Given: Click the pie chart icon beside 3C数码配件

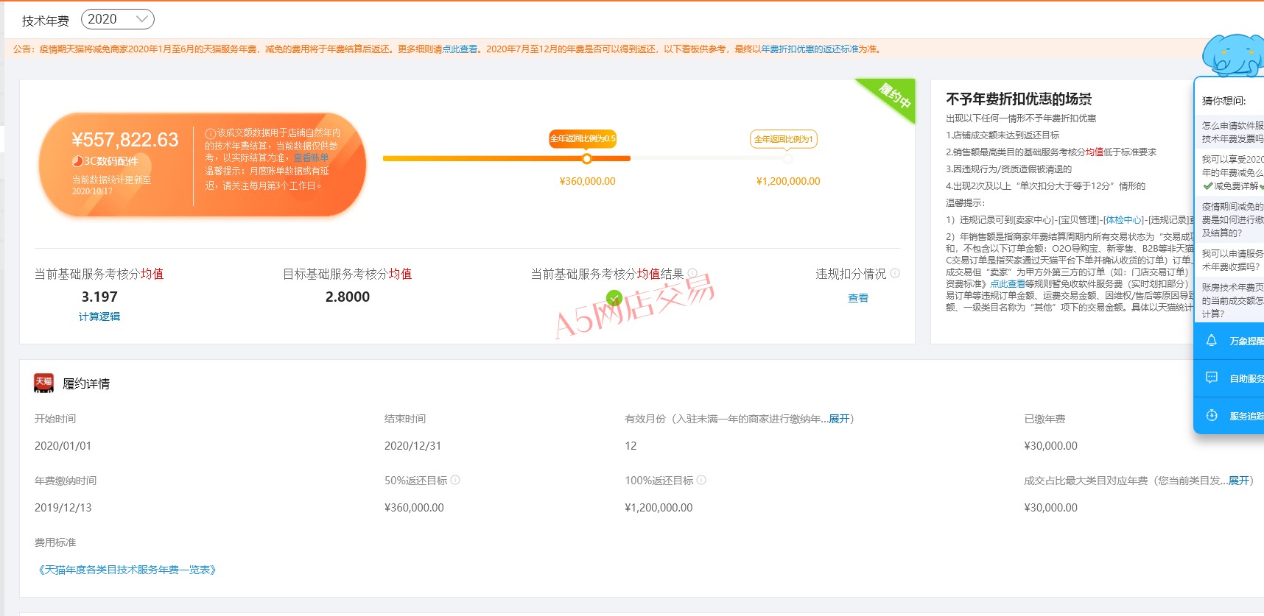Looking at the screenshot, I should [x=77, y=161].
